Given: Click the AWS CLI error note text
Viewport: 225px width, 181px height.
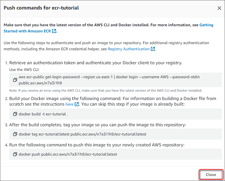Looking at the screenshot, I should click(106, 90).
